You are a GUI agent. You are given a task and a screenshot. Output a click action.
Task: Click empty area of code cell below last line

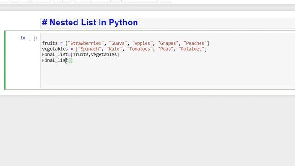[167, 76]
